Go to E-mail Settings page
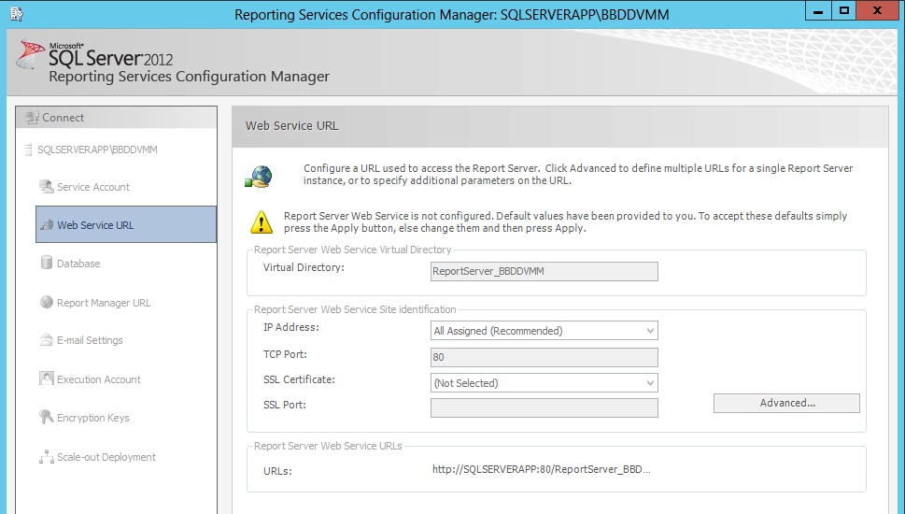 click(90, 340)
